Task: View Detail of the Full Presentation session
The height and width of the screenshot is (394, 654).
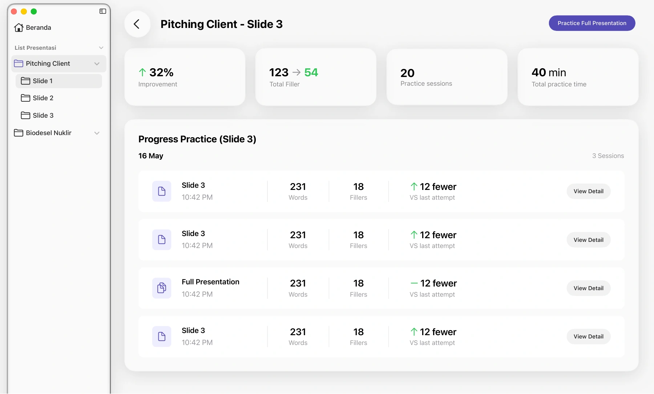Action: click(x=589, y=288)
